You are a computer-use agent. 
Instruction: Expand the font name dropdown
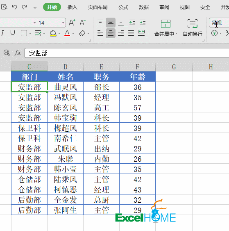(x=34, y=23)
